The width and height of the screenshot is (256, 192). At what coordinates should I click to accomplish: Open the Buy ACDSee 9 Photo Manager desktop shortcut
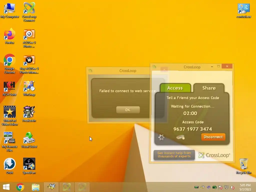(x=29, y=64)
